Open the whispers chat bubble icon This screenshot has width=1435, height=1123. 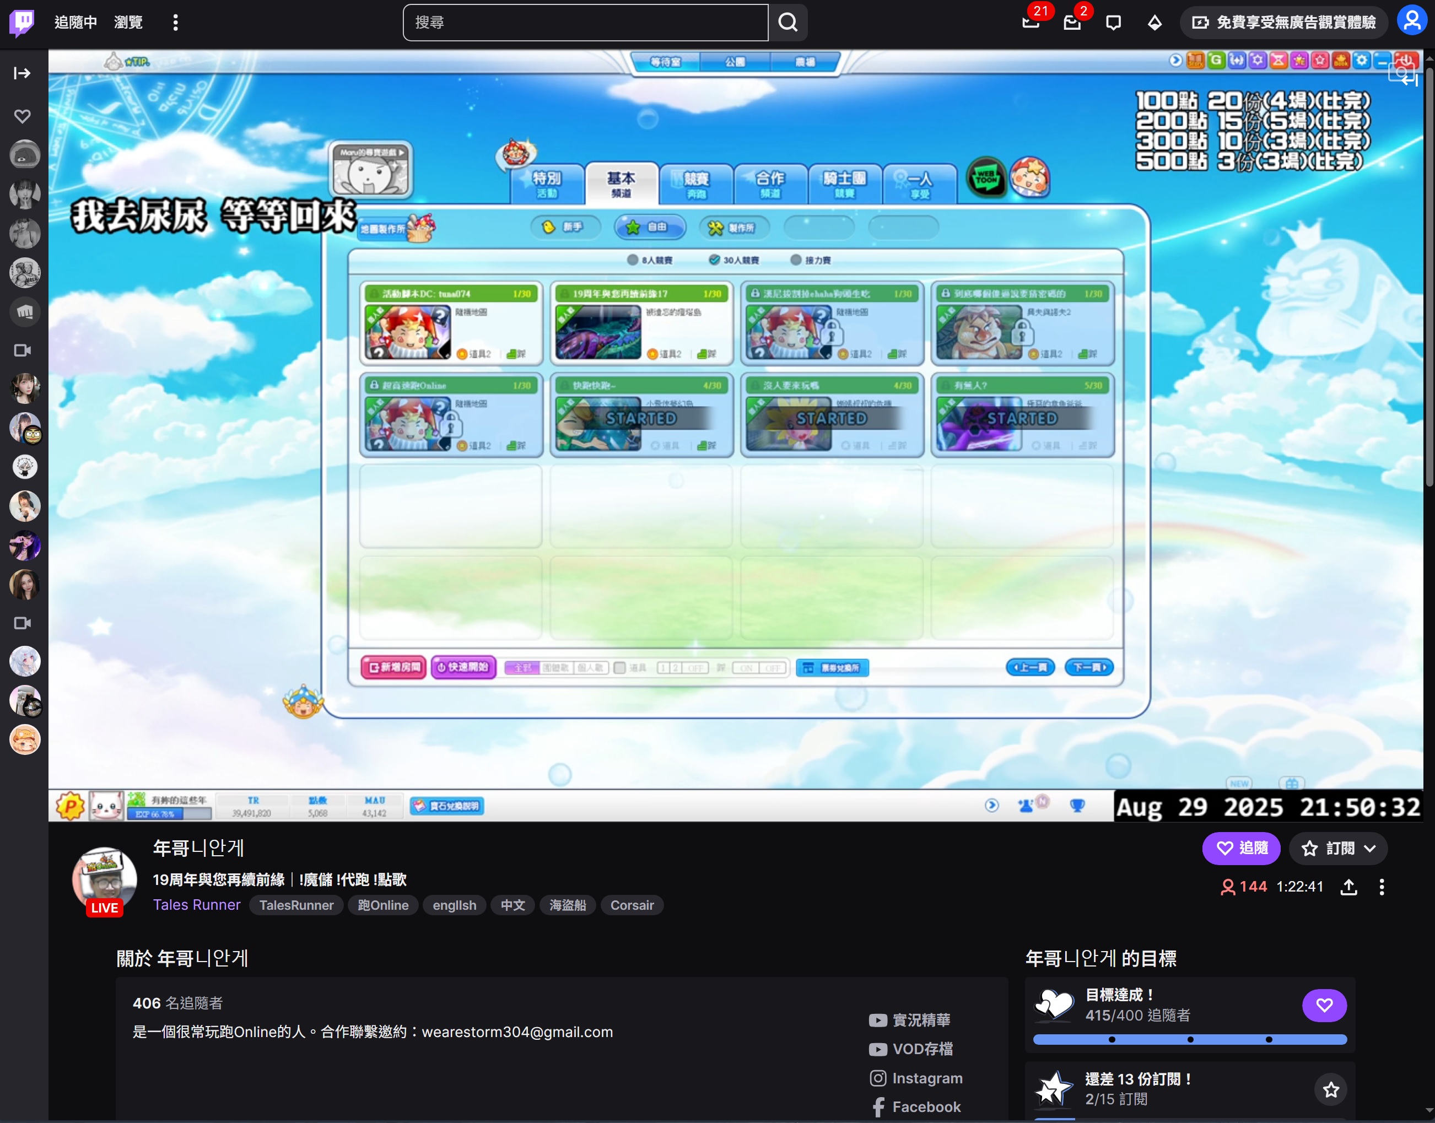1113,23
